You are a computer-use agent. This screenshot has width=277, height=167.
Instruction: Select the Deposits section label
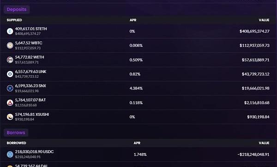17,9
